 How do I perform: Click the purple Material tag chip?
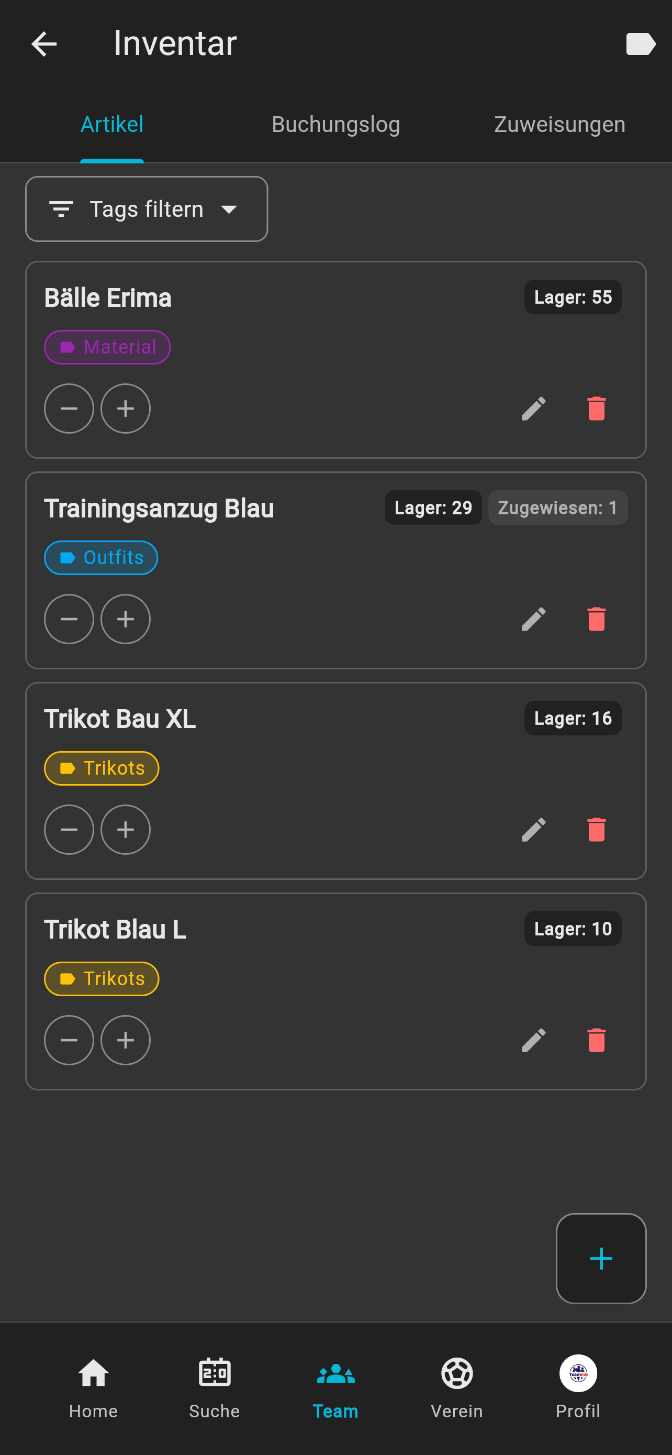(107, 347)
